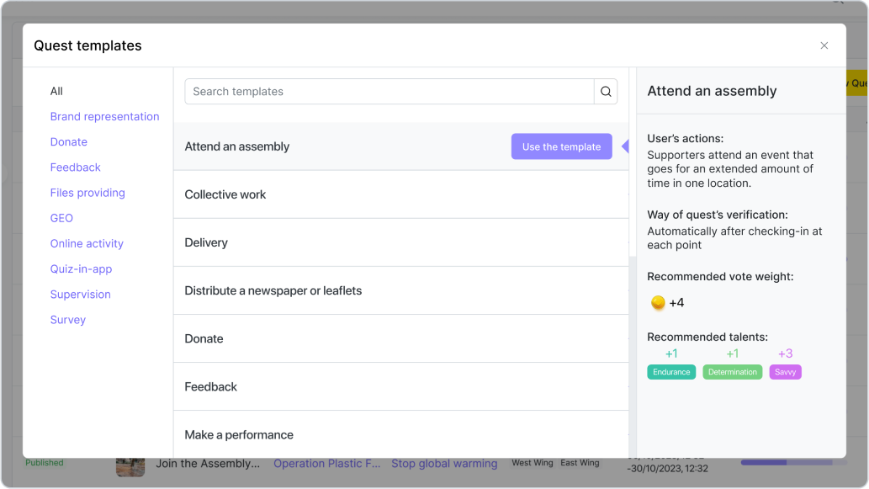The height and width of the screenshot is (489, 869).
Task: Click the Savvy talent badge
Action: point(785,372)
